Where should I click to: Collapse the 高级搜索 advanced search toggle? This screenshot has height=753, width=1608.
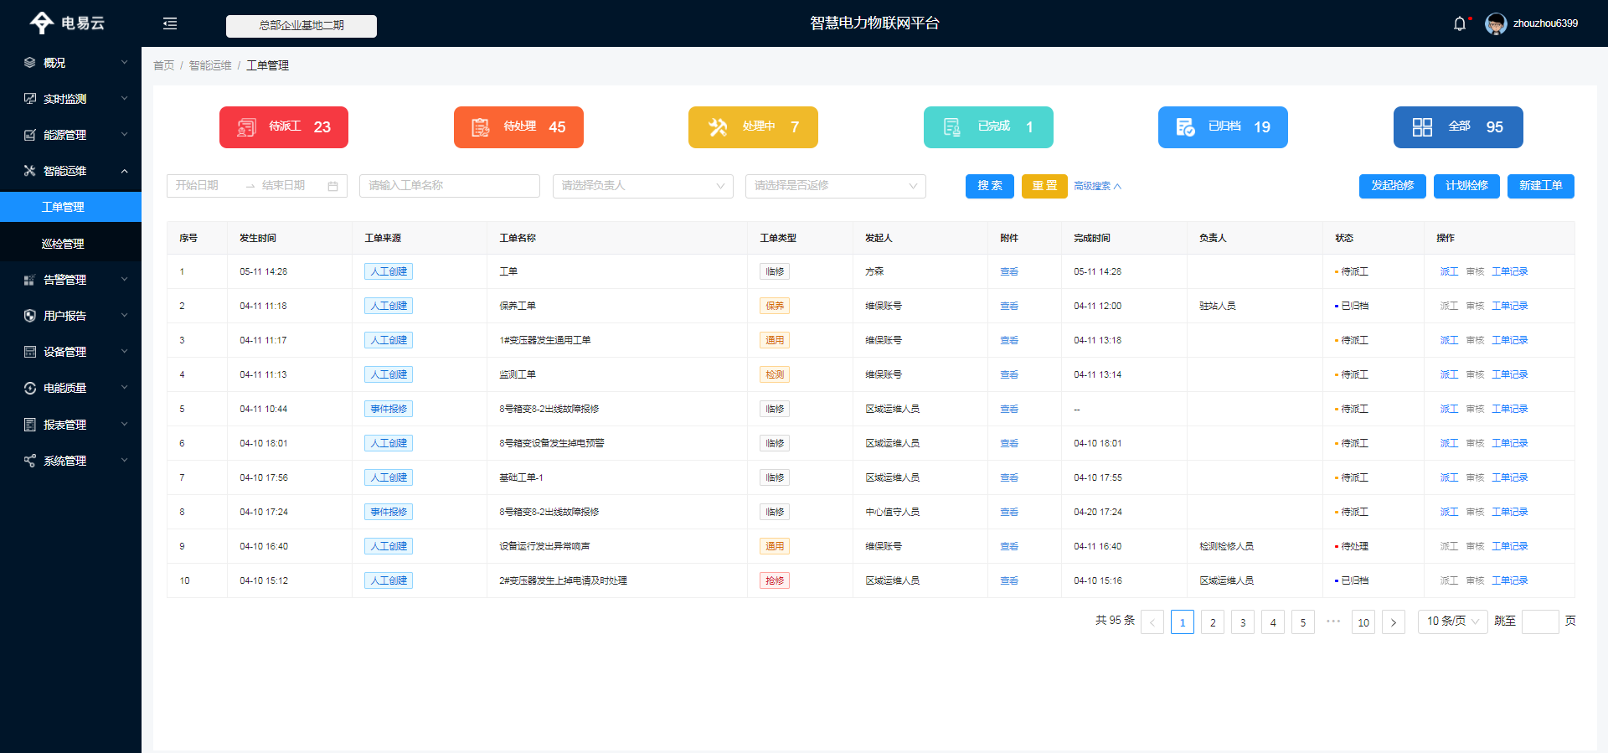(x=1097, y=186)
